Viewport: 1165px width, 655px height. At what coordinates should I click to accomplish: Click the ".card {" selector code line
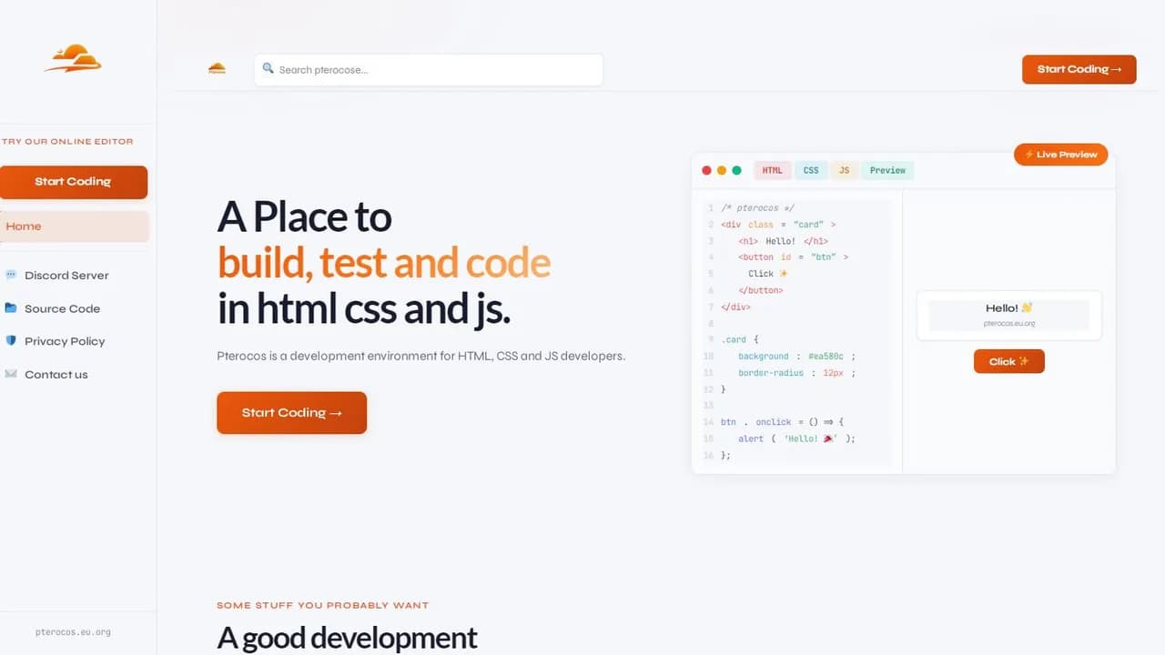(740, 339)
